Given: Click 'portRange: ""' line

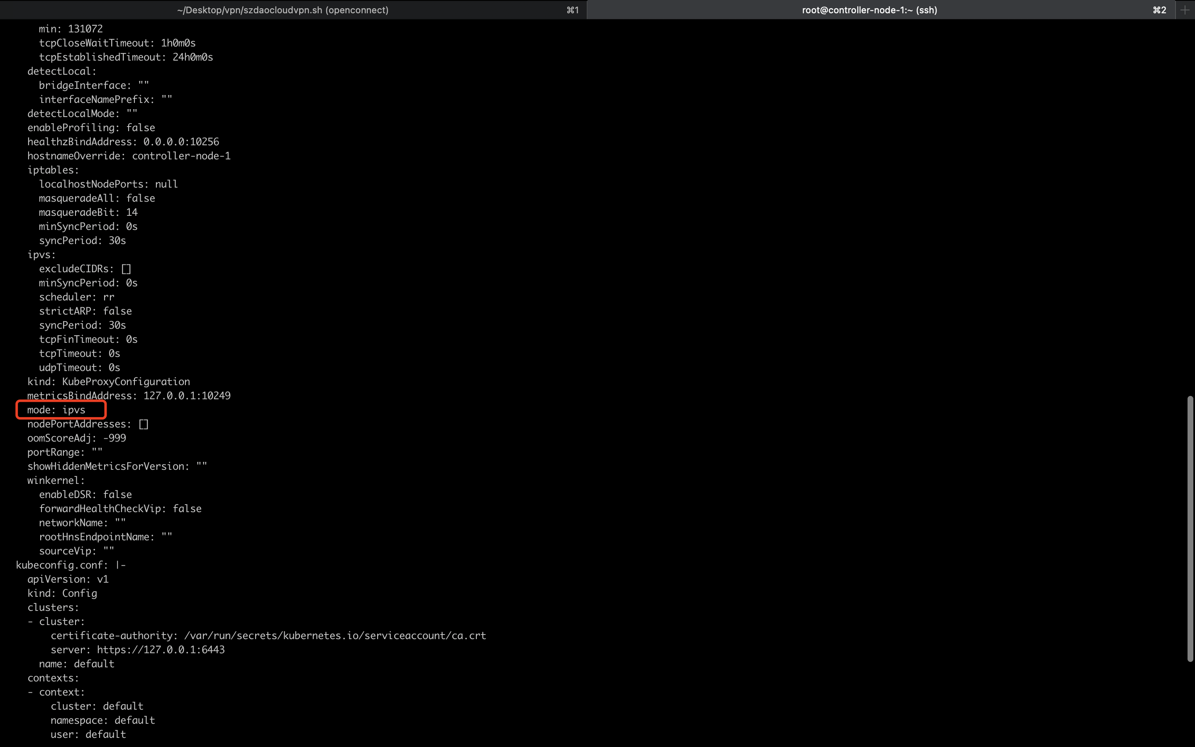Looking at the screenshot, I should (x=65, y=452).
